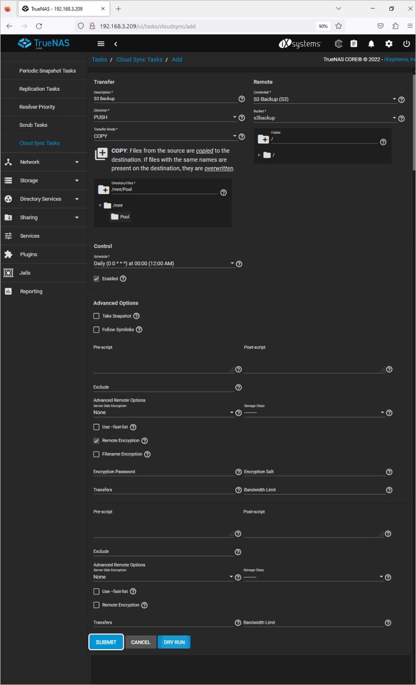Image resolution: width=416 pixels, height=685 pixels.
Task: Open the Credential dropdown
Action: tap(325, 99)
